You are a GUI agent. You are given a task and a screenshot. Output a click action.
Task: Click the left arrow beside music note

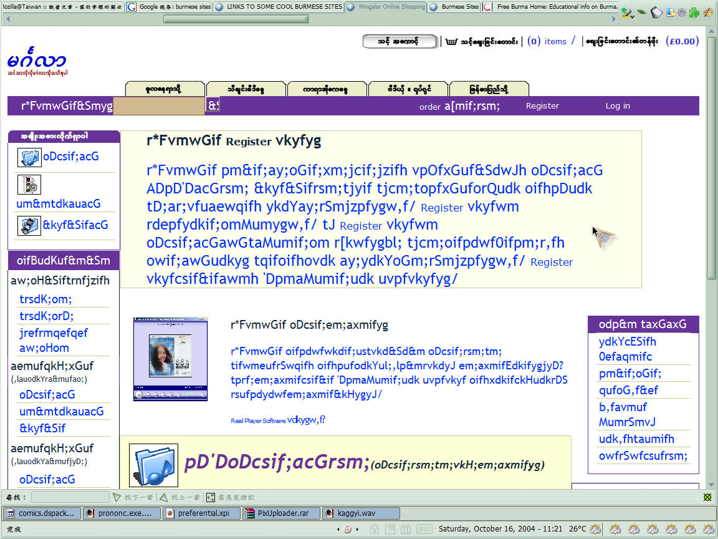[338, 529]
